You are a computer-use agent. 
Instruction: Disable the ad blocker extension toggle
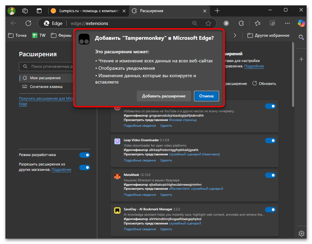(x=270, y=106)
